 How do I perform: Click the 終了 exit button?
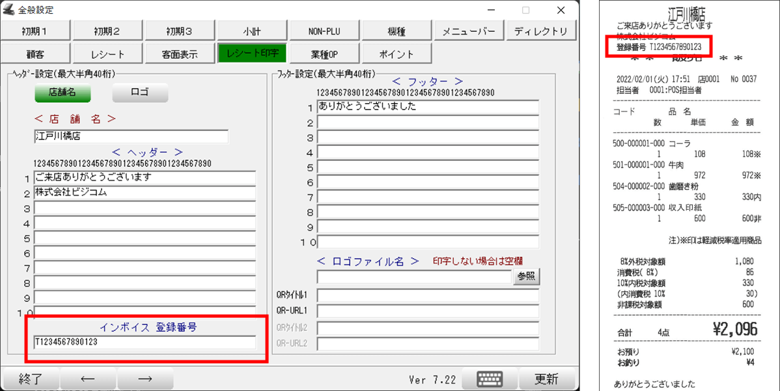click(31, 379)
